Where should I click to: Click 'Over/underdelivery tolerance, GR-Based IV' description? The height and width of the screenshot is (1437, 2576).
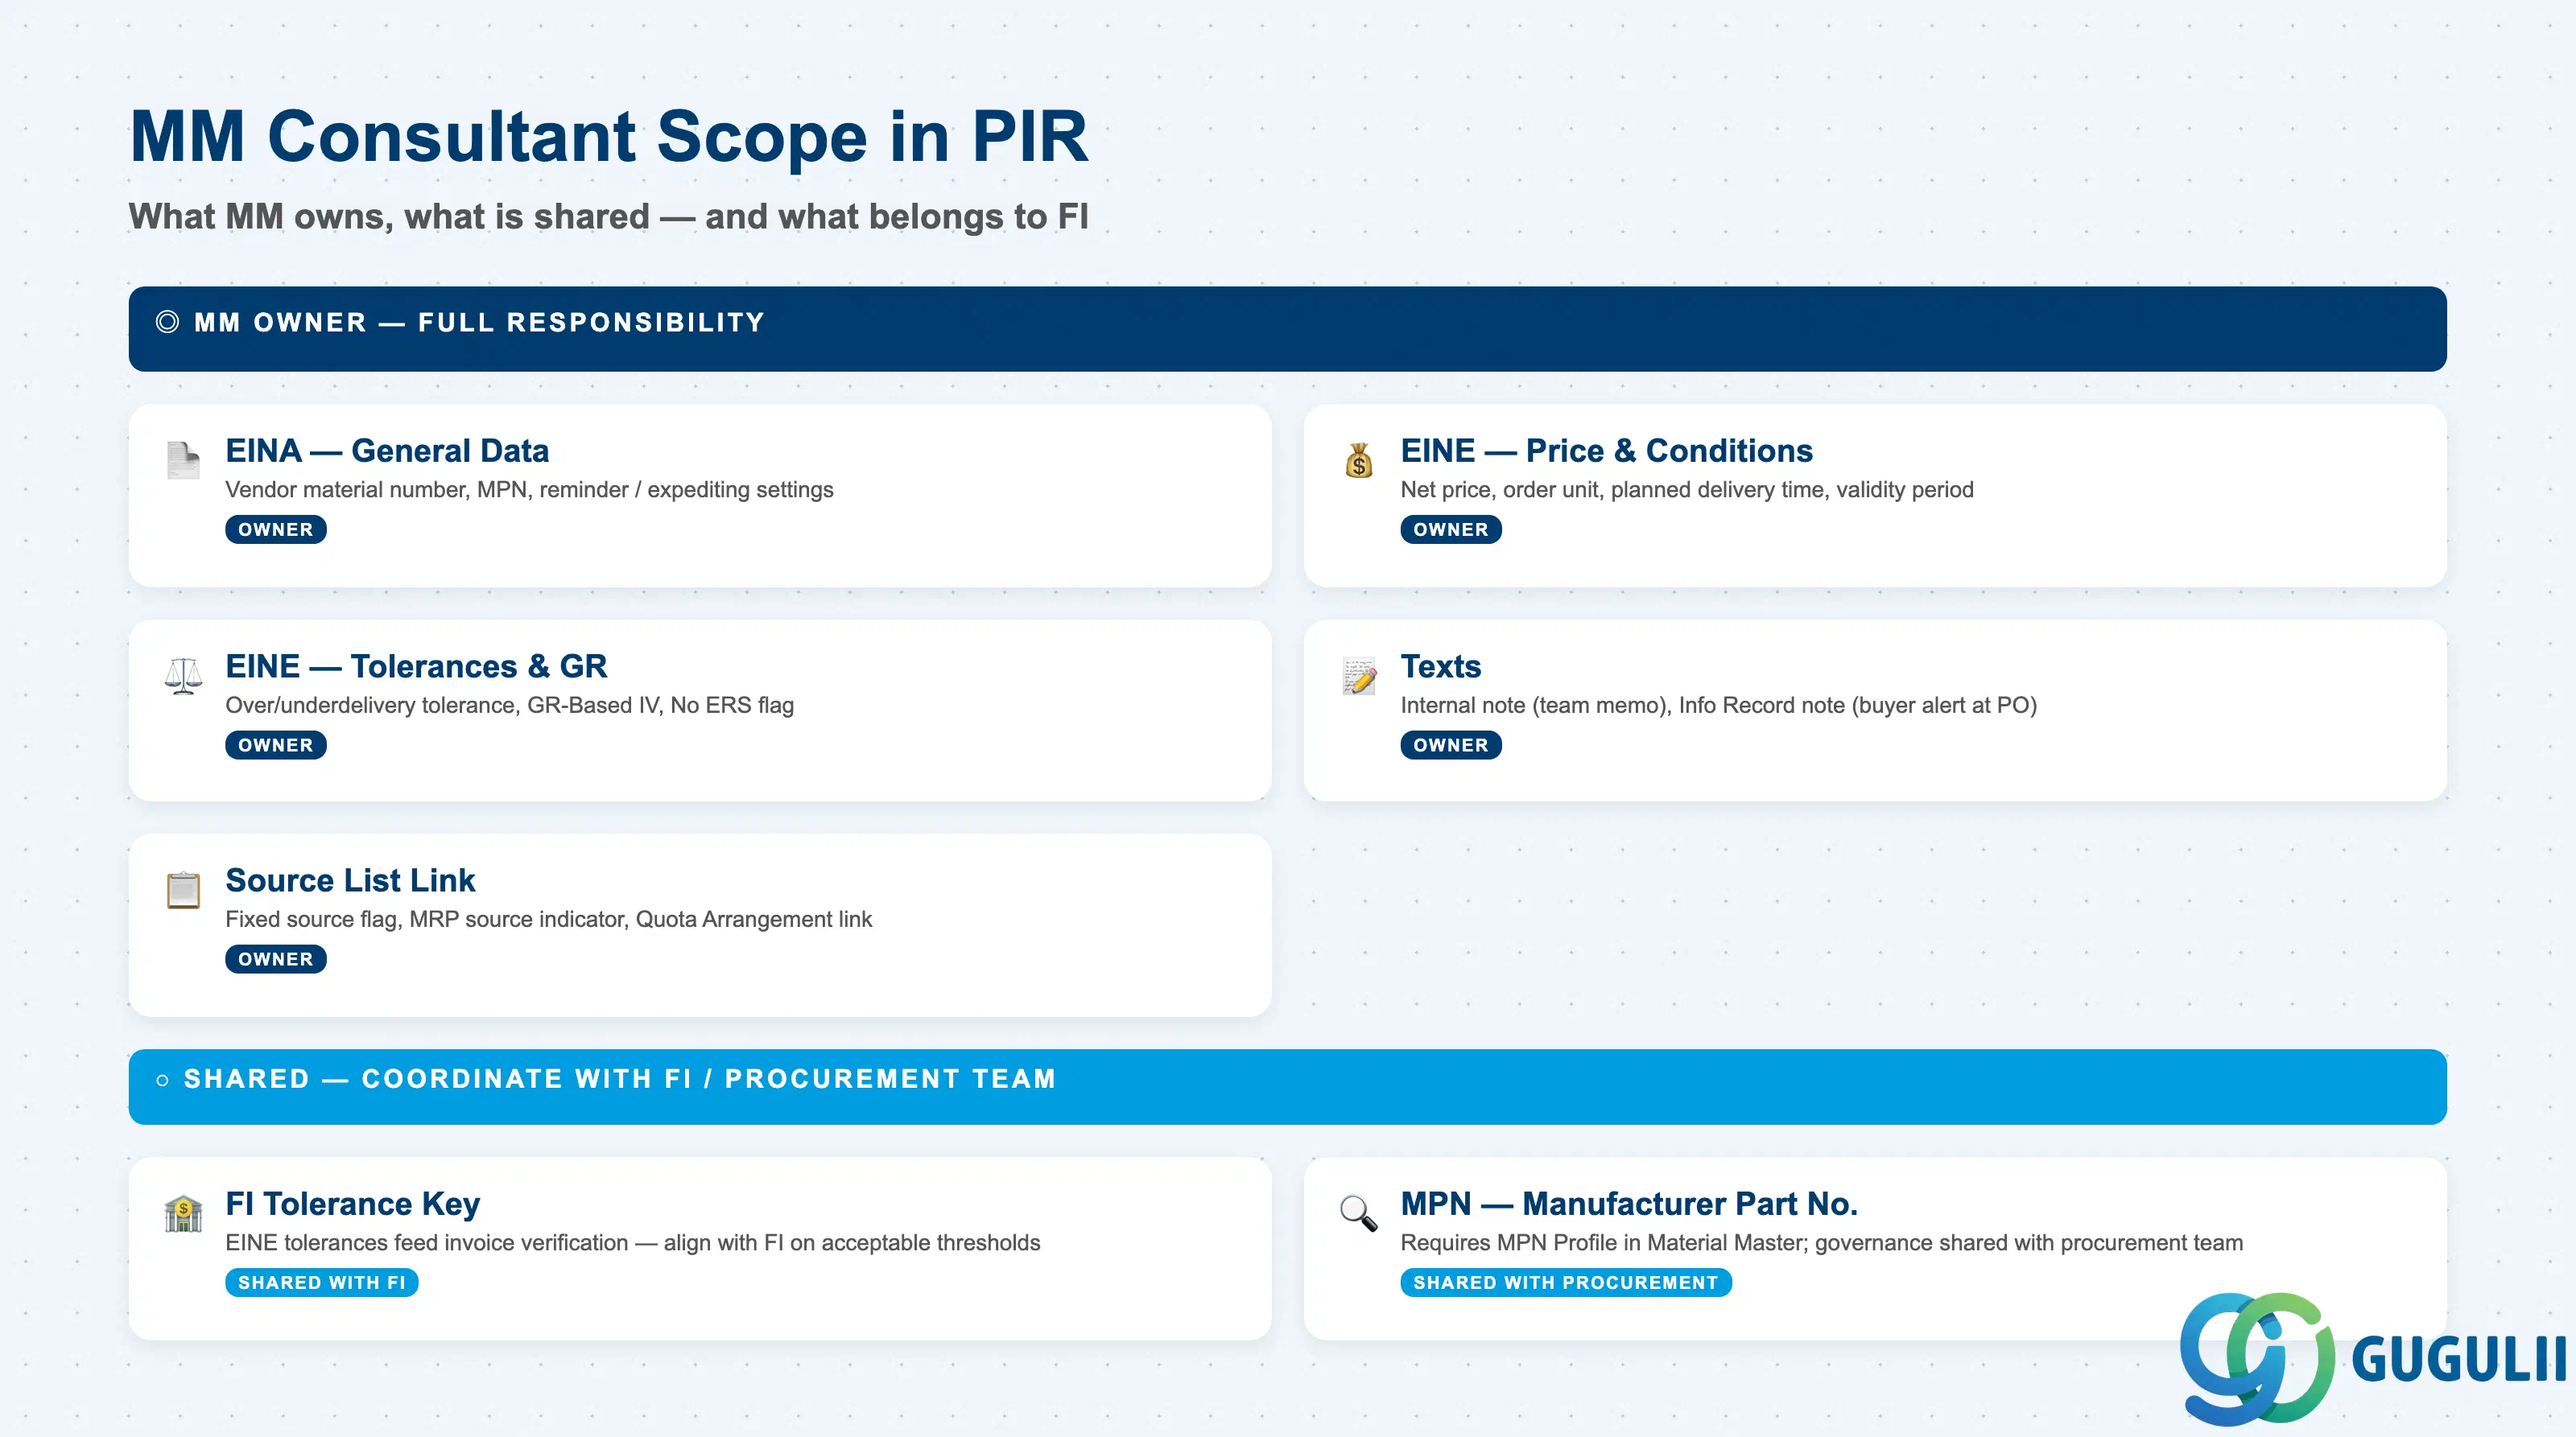[x=509, y=706]
